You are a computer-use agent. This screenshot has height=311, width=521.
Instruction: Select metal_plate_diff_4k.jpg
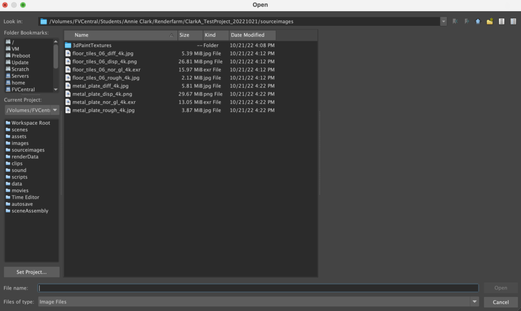pos(170,86)
